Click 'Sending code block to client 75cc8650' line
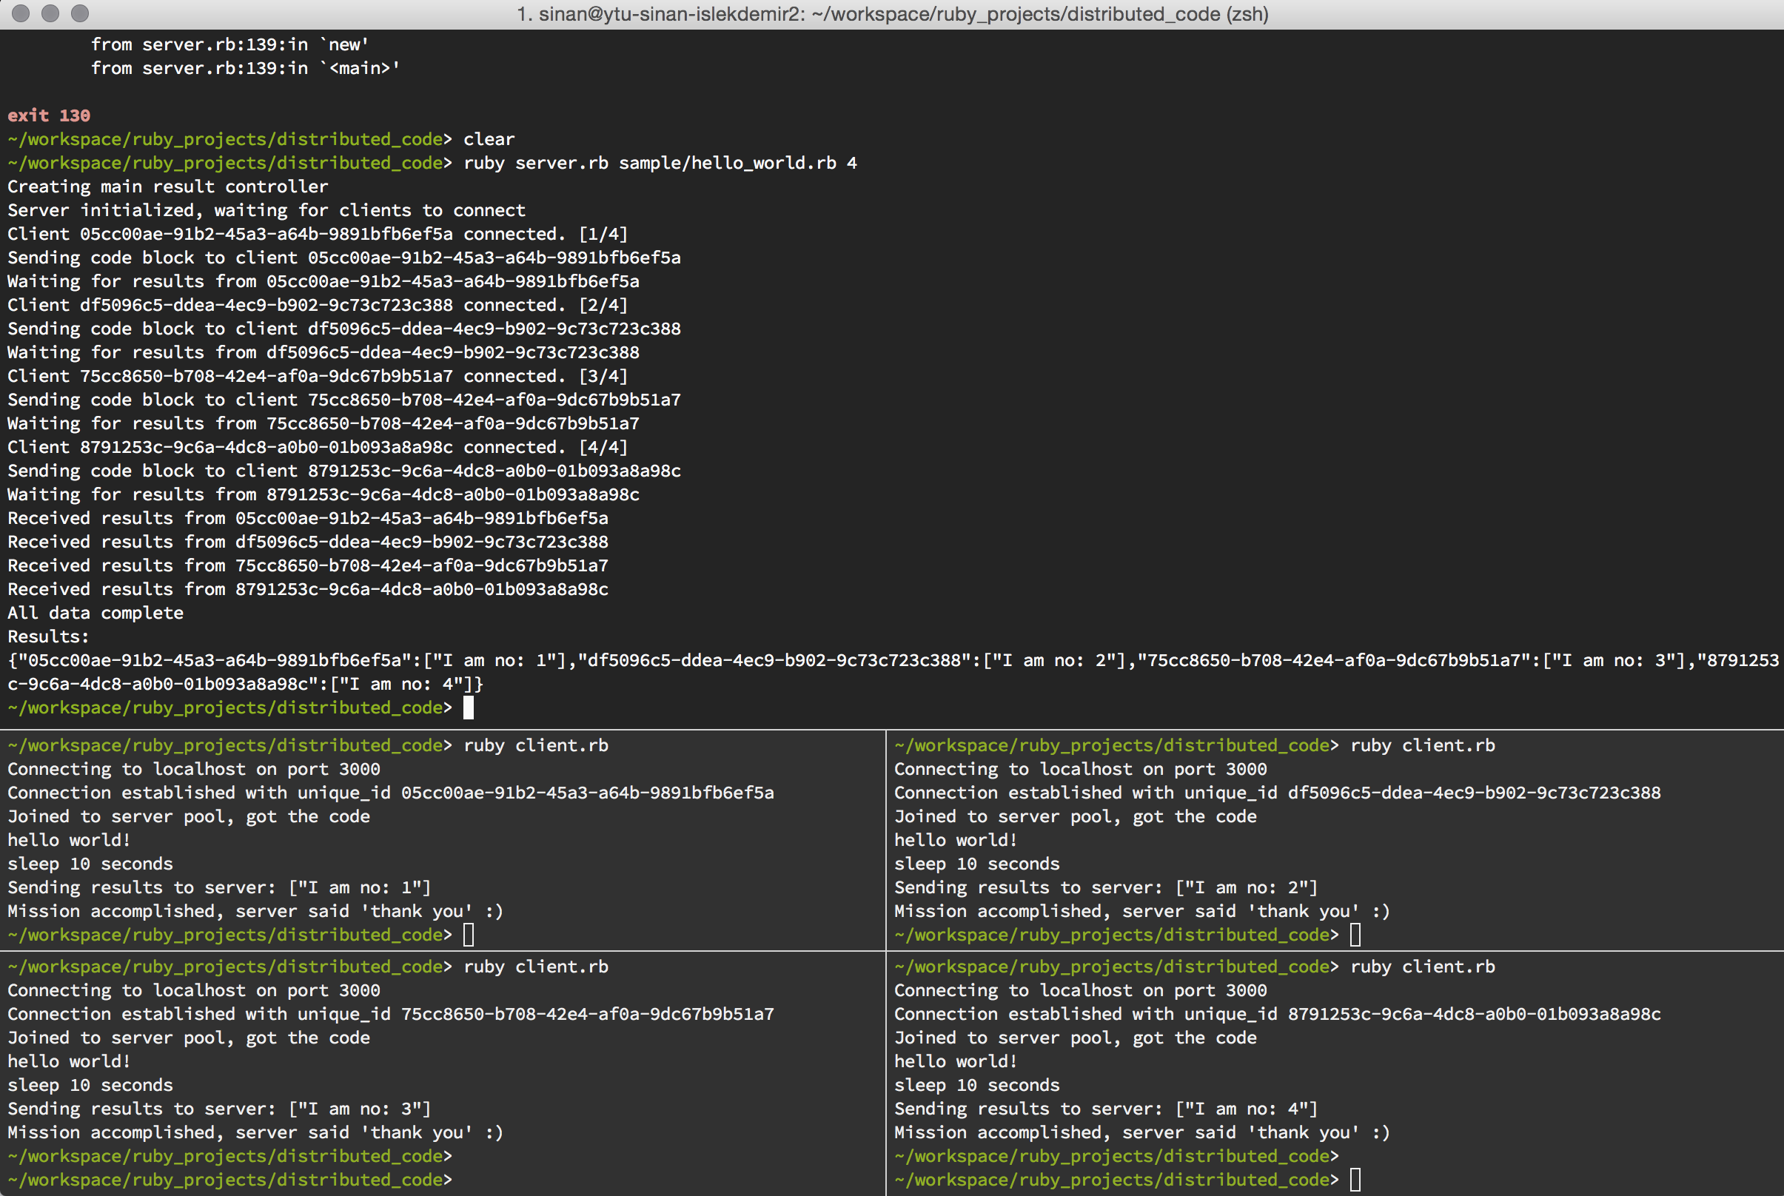 (344, 399)
